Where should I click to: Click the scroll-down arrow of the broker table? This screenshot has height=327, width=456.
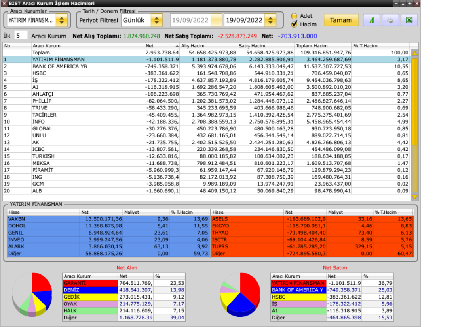(415, 197)
